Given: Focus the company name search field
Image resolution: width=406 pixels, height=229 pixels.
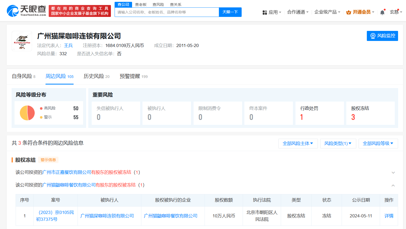Looking at the screenshot, I should [167, 12].
